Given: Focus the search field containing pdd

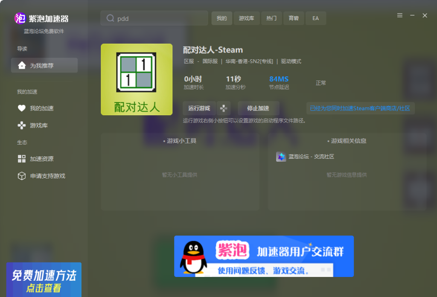Looking at the screenshot, I should (x=154, y=18).
